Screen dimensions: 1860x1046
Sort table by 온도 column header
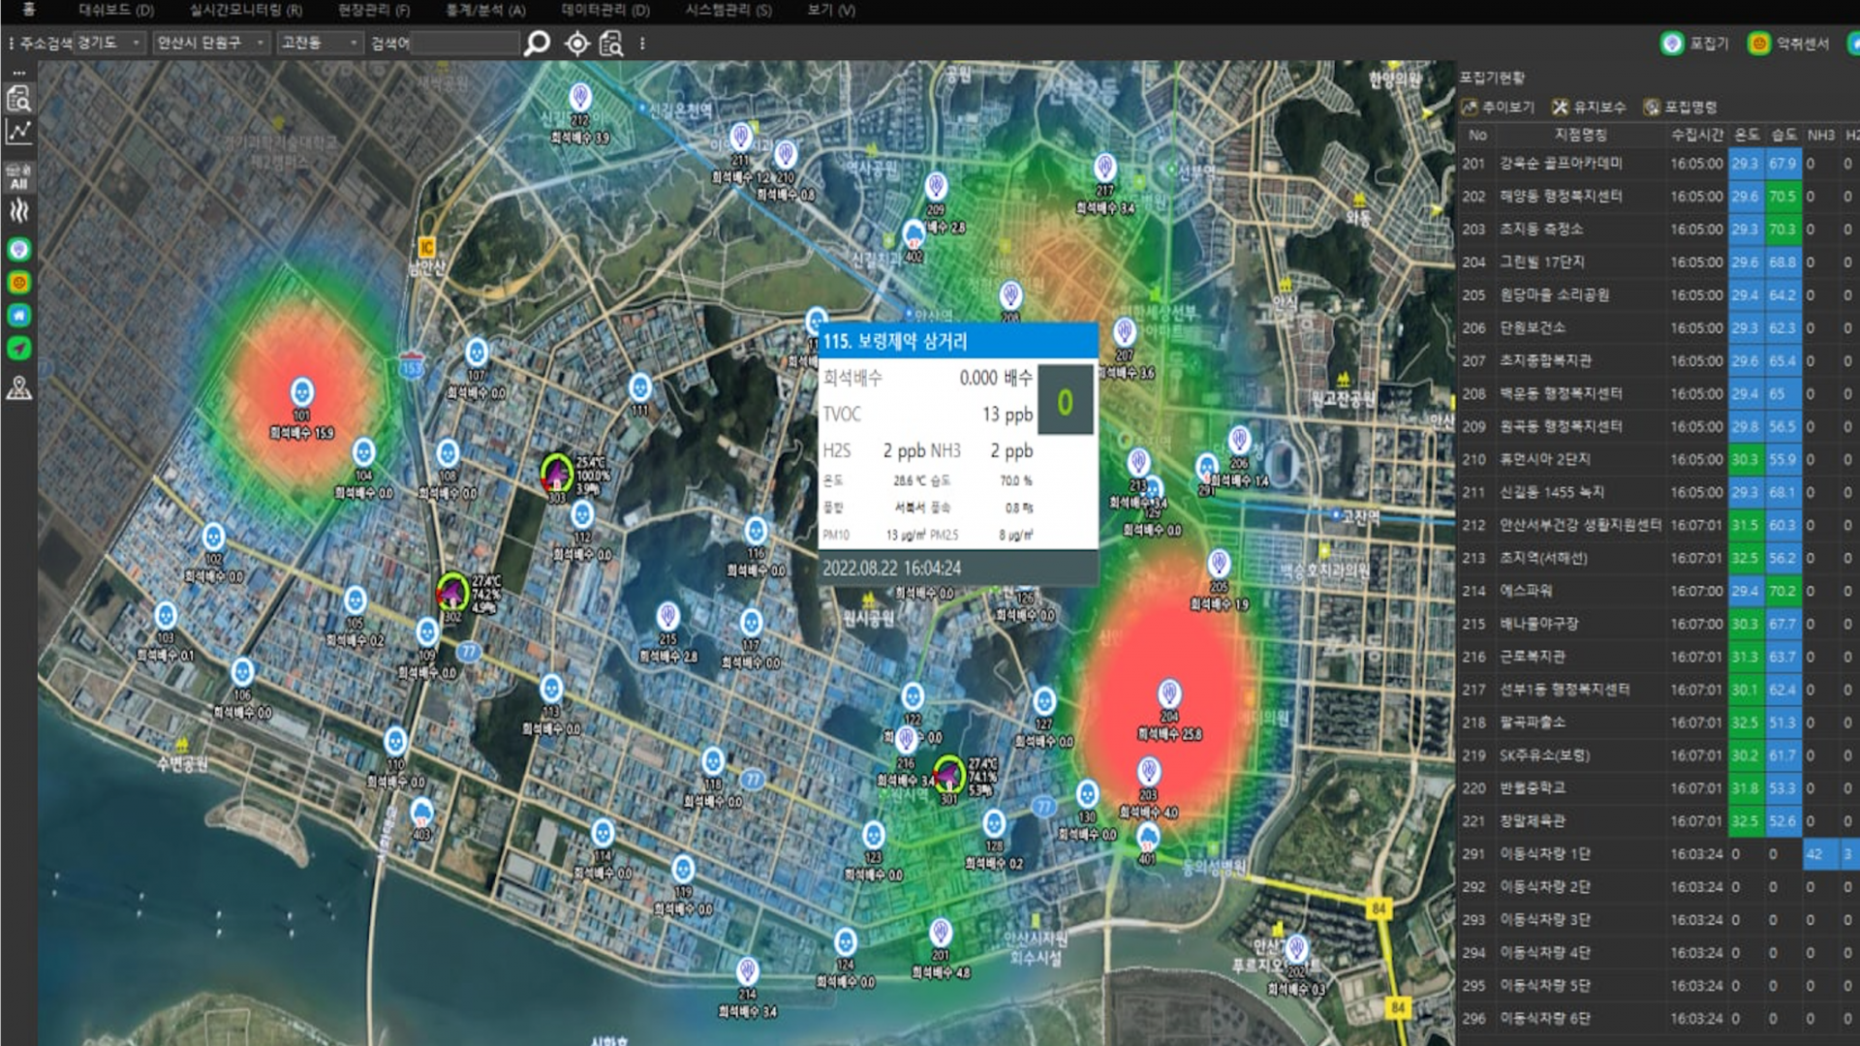pyautogui.click(x=1747, y=135)
